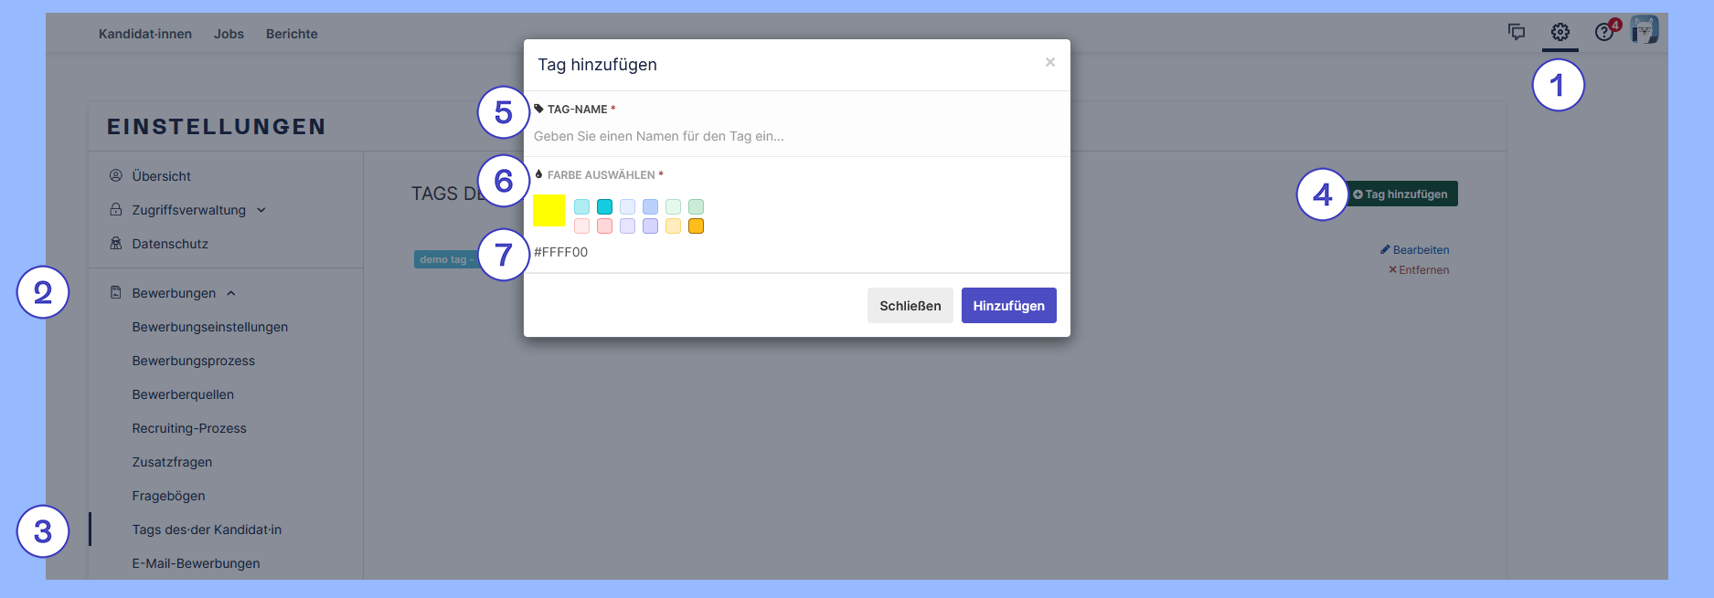This screenshot has width=1714, height=598.
Task: Click the Datenschutz sidebar icon
Action: [x=116, y=244]
